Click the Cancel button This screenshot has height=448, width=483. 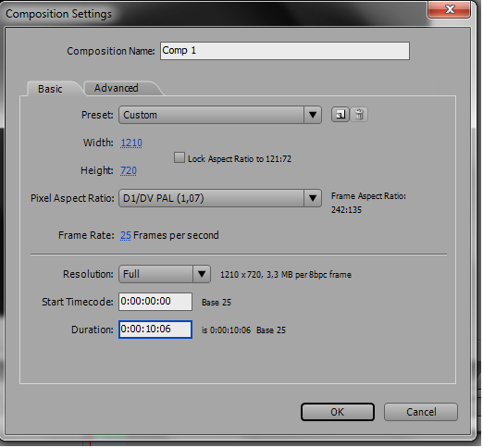tap(421, 412)
